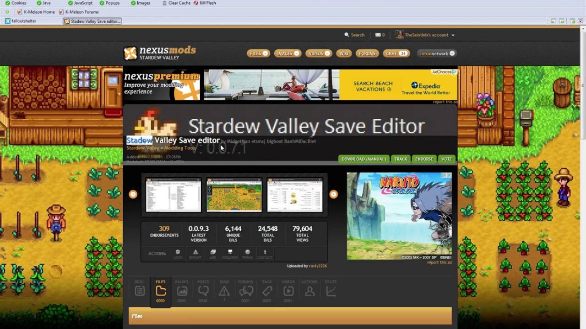The height and width of the screenshot is (329, 586).
Task: Switch to the FILES folder tab
Action: (x=161, y=291)
